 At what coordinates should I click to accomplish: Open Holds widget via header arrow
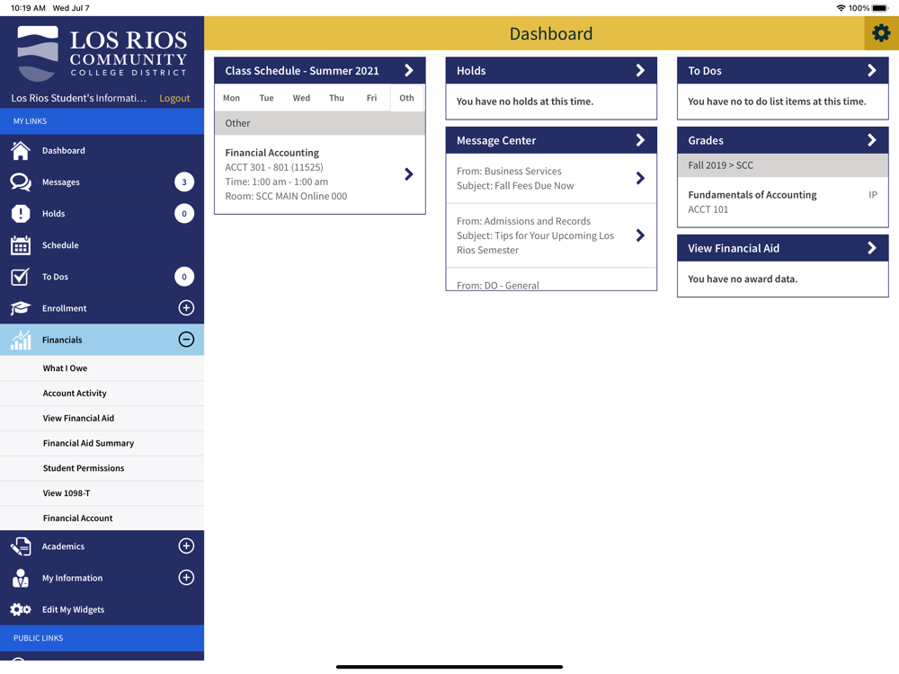click(x=640, y=70)
